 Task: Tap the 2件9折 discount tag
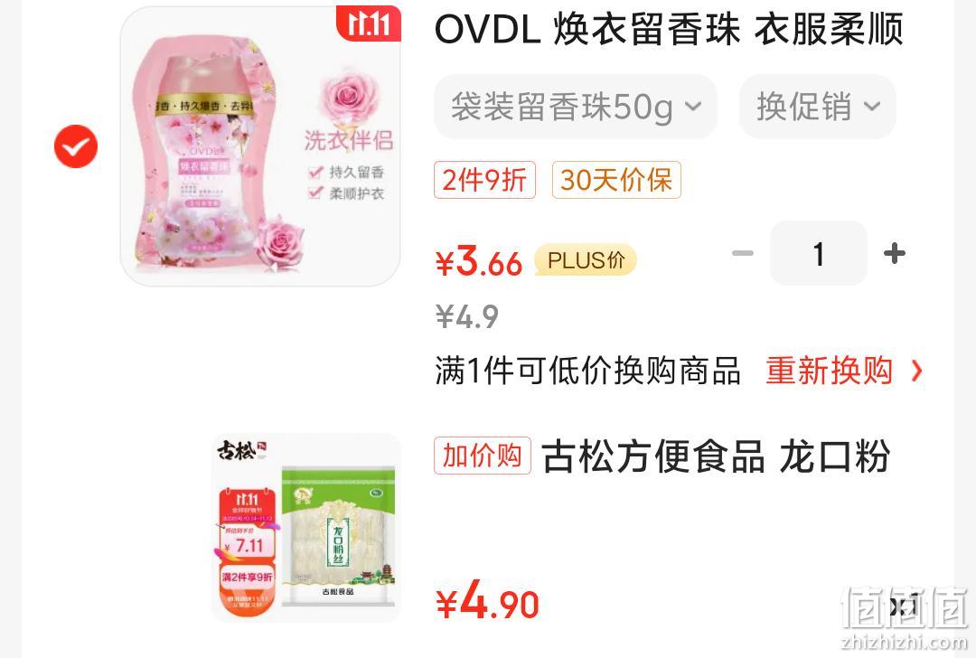pos(484,180)
